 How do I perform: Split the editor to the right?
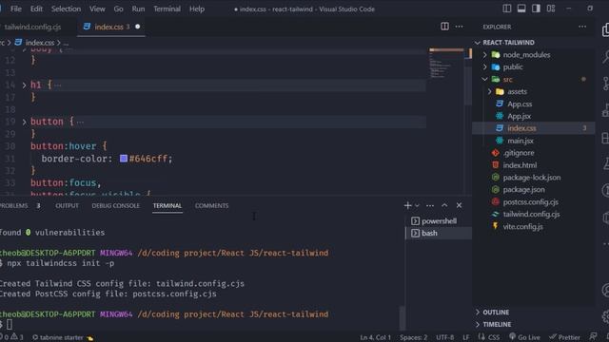pos(444,27)
